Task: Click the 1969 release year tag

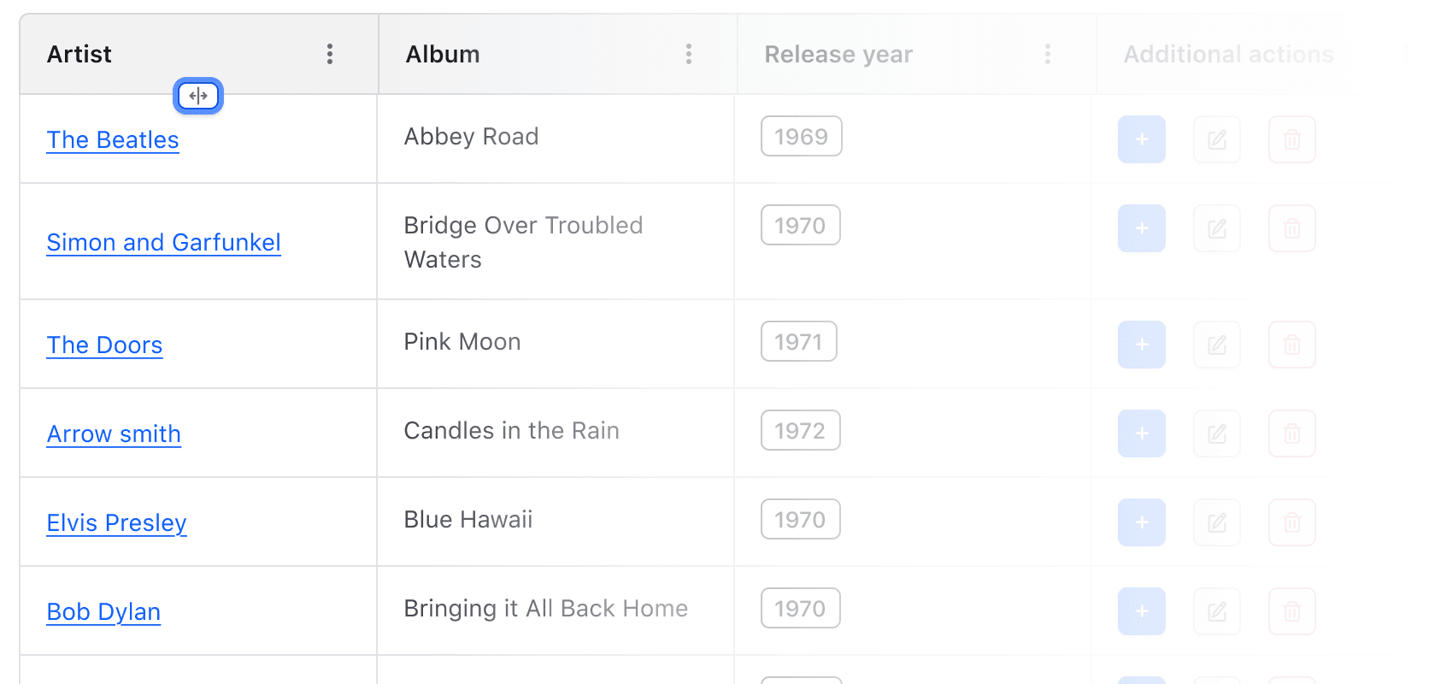Action: pos(802,137)
